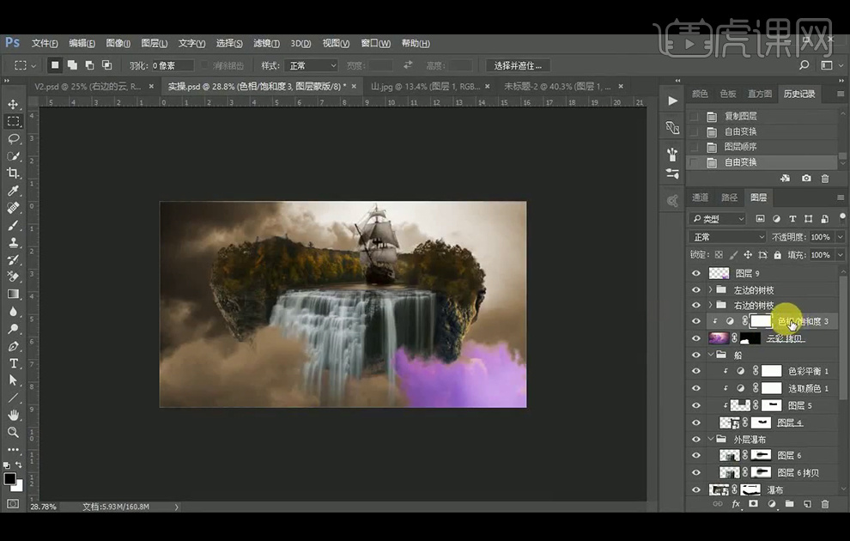
Task: Click the foreground color swatch
Action: [x=9, y=478]
